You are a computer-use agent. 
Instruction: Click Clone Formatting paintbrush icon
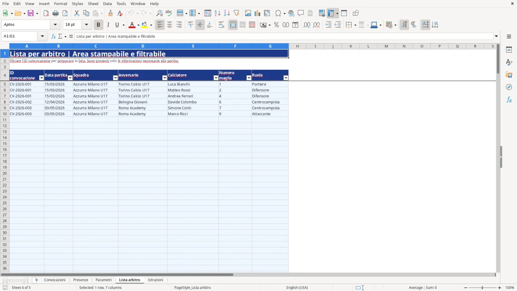[111, 13]
